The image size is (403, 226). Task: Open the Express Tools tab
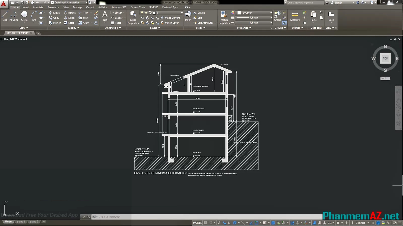(x=138, y=7)
